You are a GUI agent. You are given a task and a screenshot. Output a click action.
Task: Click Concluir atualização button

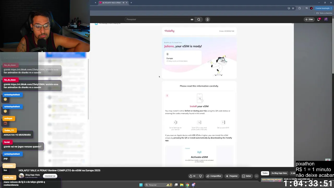click(x=324, y=8)
